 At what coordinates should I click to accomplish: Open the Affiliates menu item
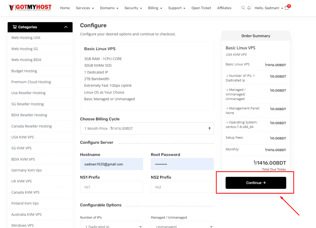[x=224, y=8]
